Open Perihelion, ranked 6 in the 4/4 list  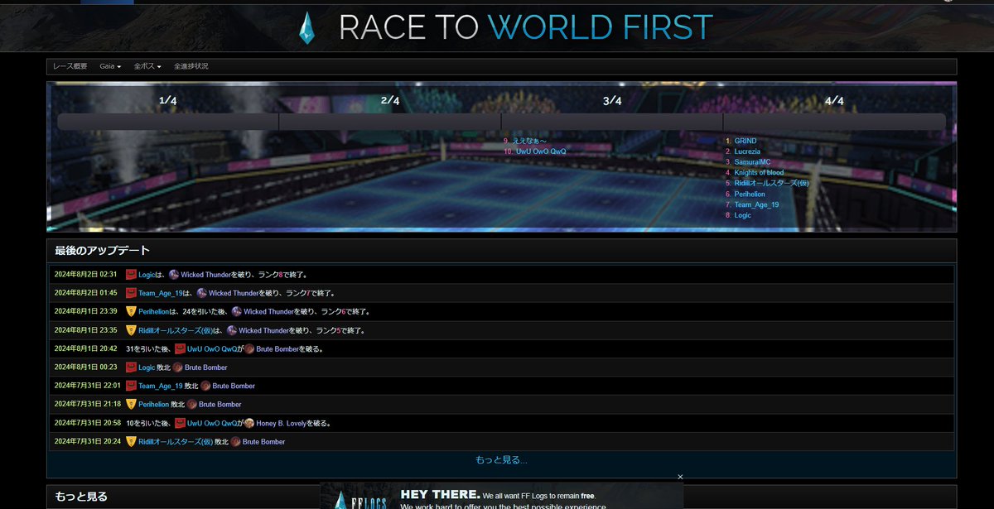(x=750, y=194)
